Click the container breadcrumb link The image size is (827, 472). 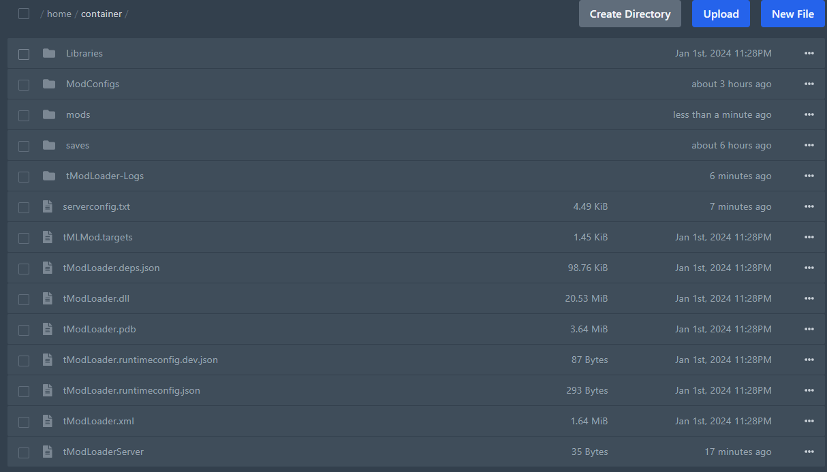[x=102, y=14]
